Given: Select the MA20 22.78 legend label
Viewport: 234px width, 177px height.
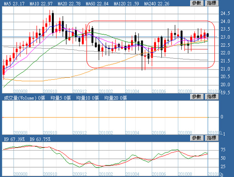Looking at the screenshot, I should coord(69,4).
